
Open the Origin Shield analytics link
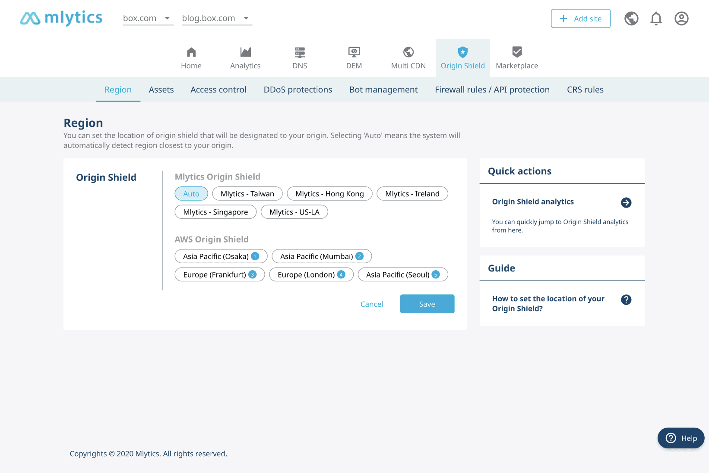(533, 202)
